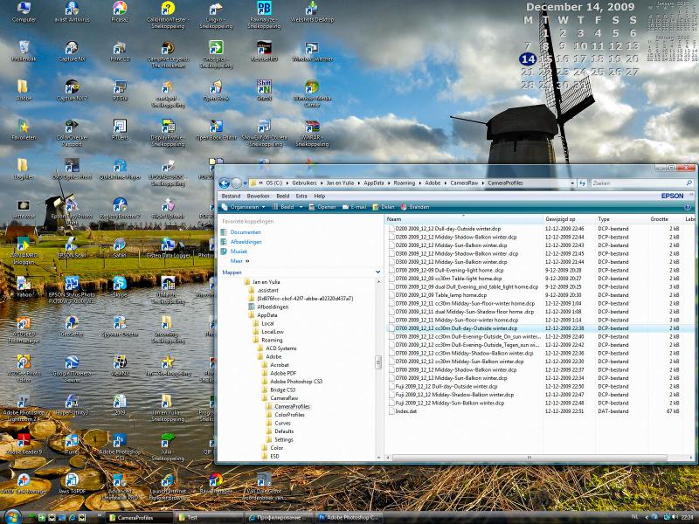
Task: Click the Openen toolbar button
Action: pos(322,207)
